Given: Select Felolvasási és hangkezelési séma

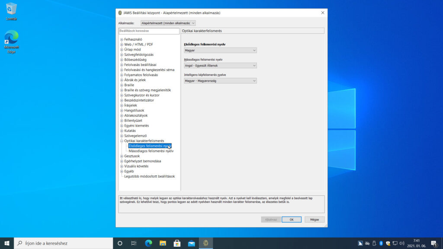Looking at the screenshot, I should pyautogui.click(x=149, y=70).
